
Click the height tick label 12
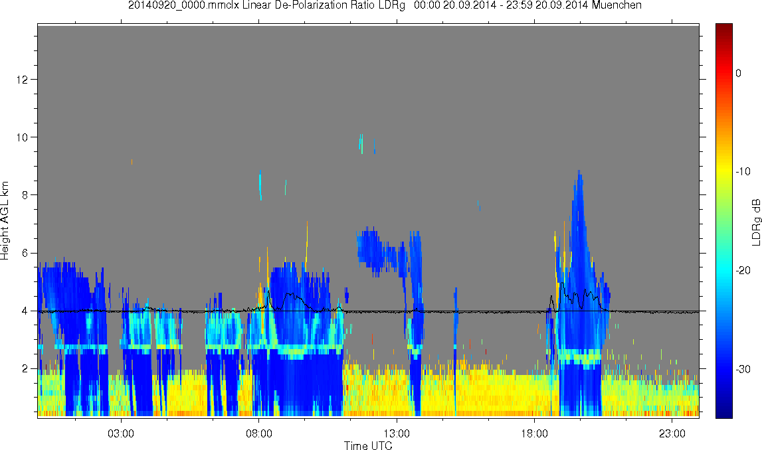click(23, 80)
